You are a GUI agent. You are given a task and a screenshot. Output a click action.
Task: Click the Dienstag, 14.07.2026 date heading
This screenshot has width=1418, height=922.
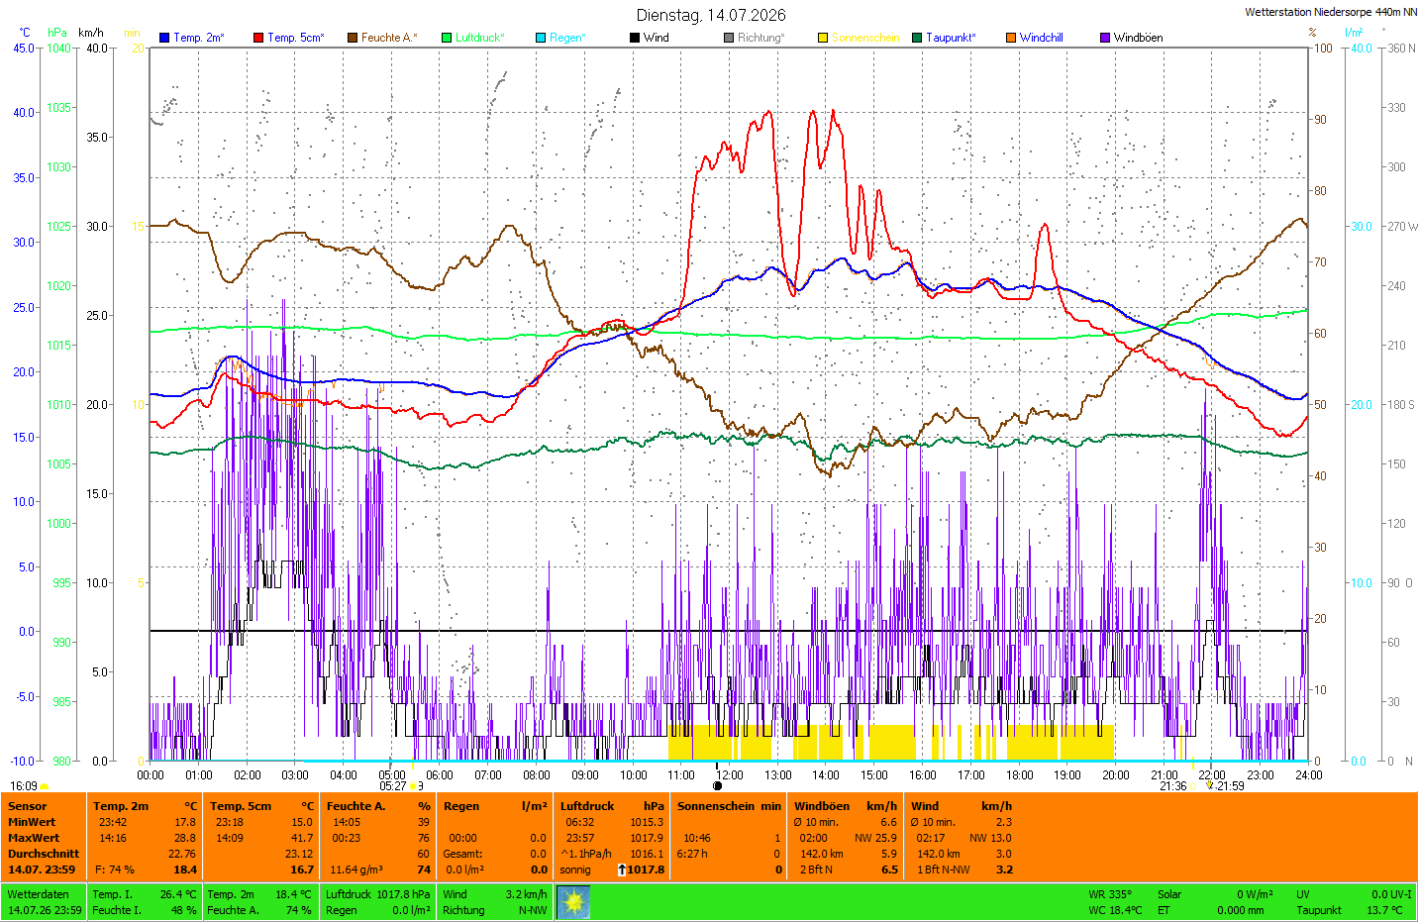[711, 15]
